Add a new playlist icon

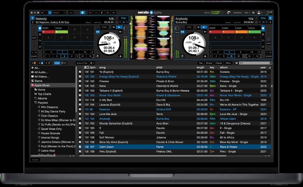click(x=48, y=63)
